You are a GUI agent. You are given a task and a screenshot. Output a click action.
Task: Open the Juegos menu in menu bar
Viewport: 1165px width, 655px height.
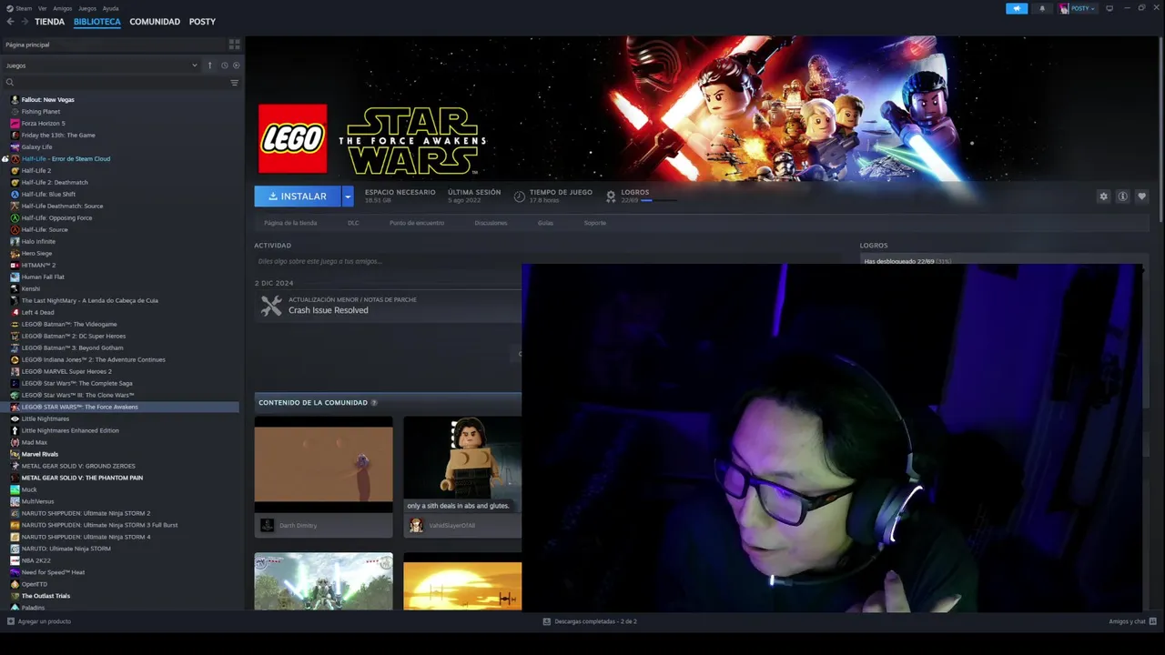click(x=87, y=8)
